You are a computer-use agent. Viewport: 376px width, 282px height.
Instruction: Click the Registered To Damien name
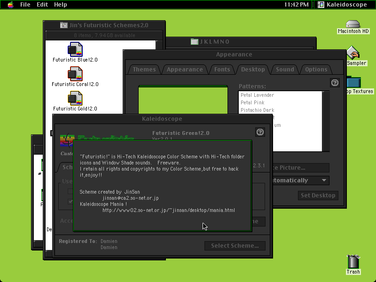109,241
